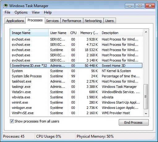Screen dimensions: 158x142
Task: Click the sort arrow above Image Name
Action: (29, 30)
